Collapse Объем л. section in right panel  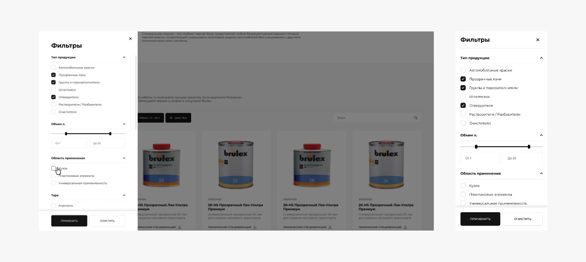click(541, 135)
